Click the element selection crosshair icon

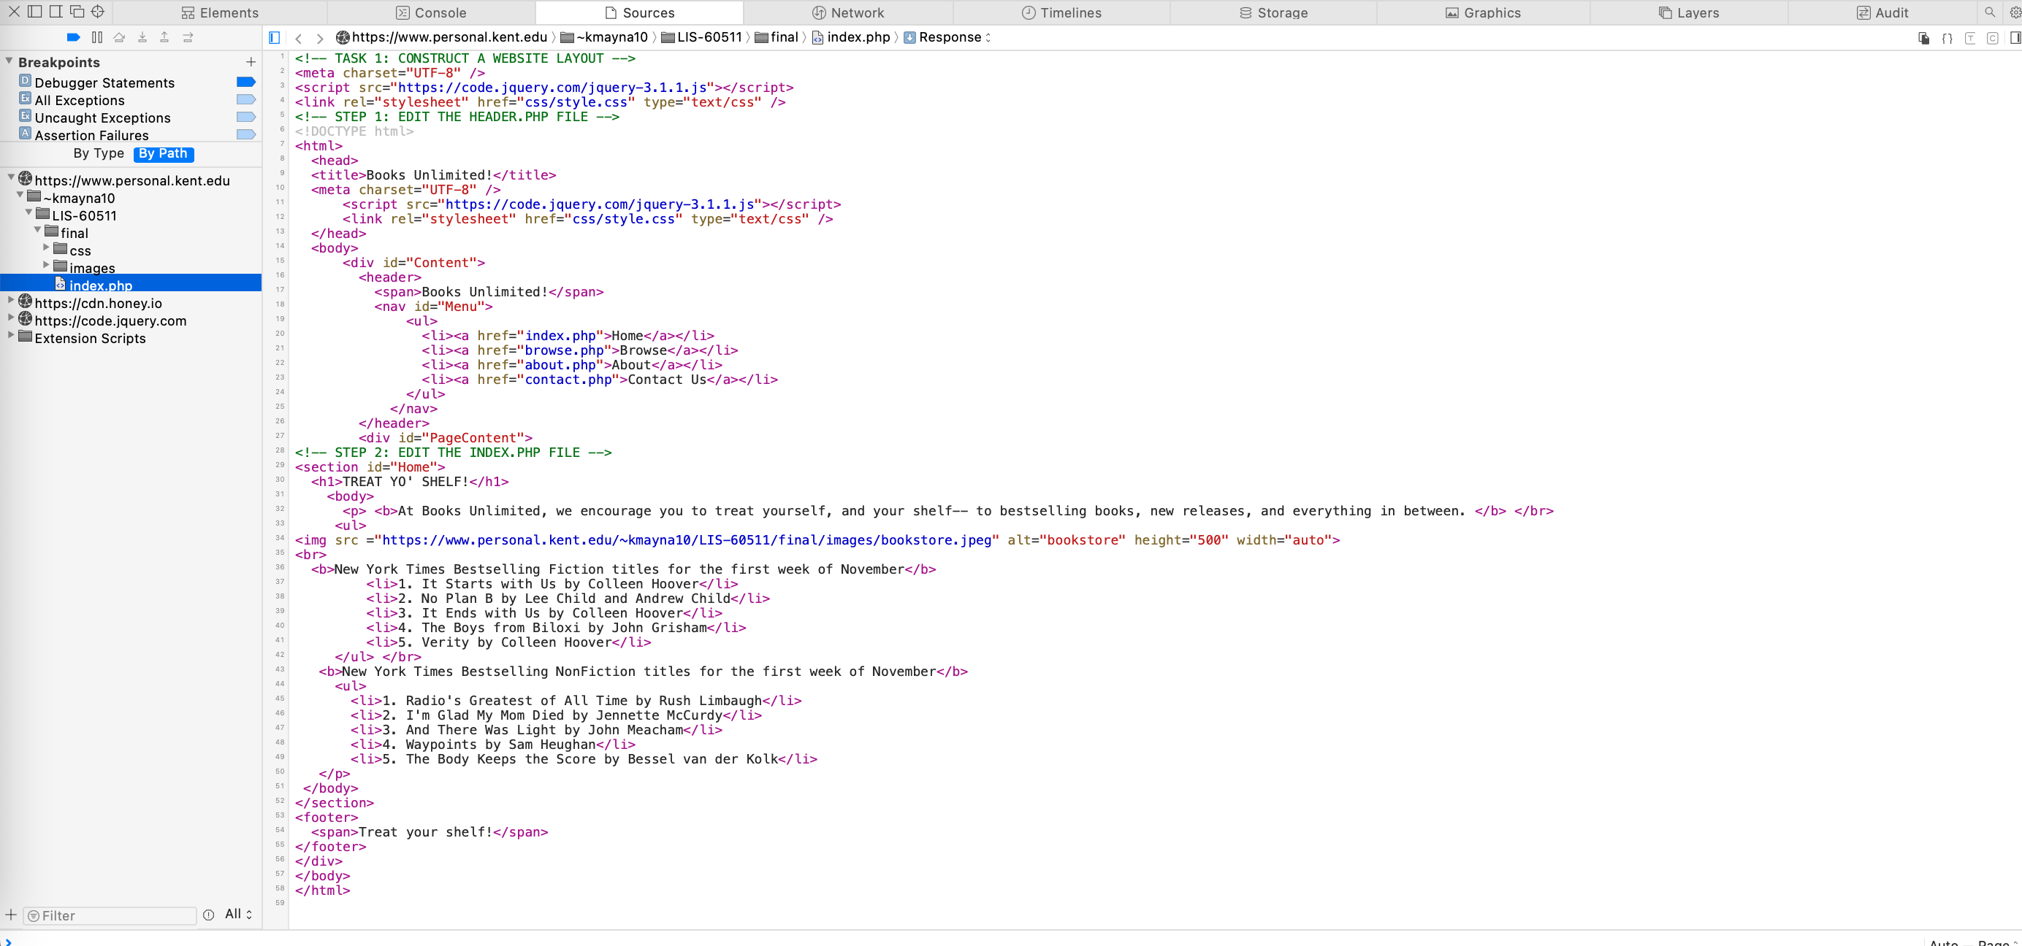pyautogui.click(x=97, y=12)
